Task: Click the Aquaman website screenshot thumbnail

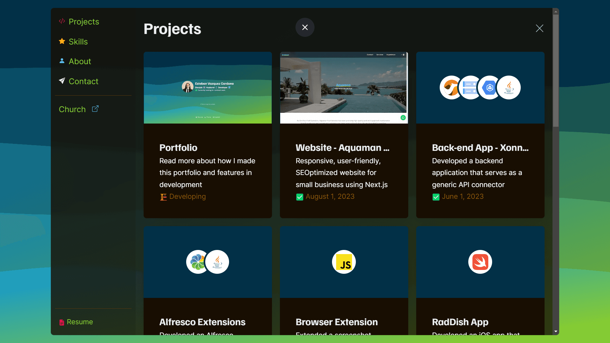Action: (344, 88)
